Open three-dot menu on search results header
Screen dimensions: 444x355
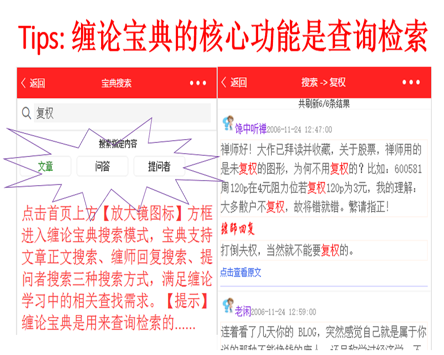click(x=411, y=83)
